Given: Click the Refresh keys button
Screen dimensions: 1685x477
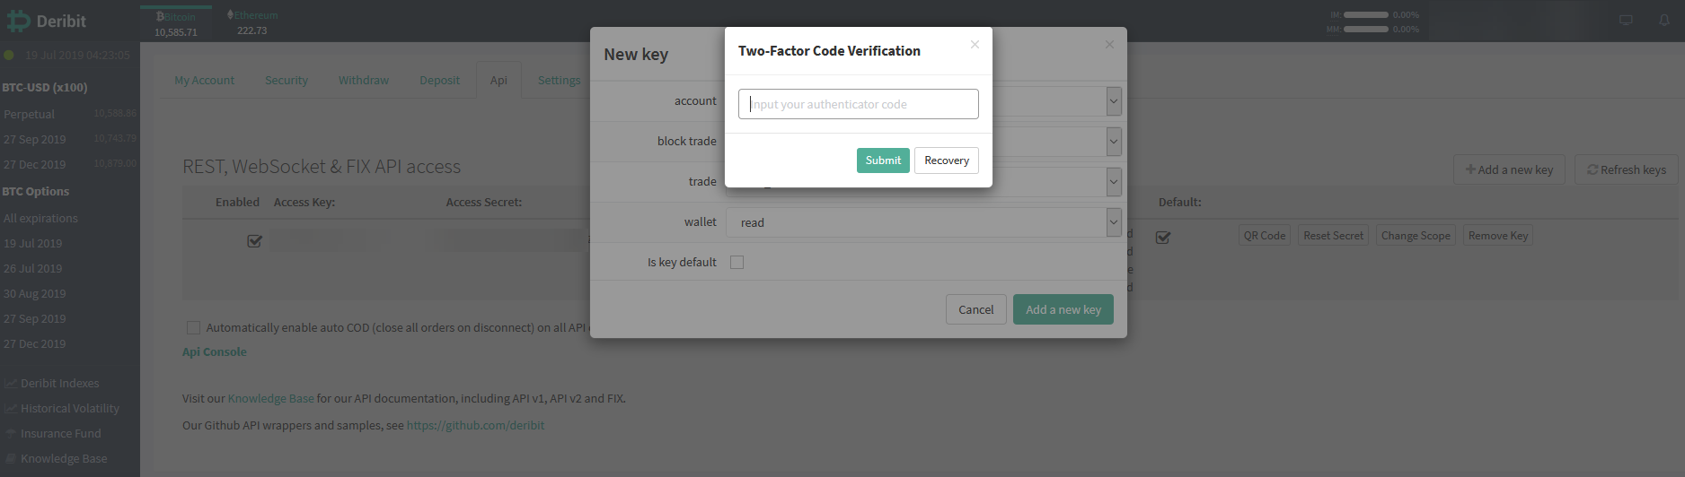Looking at the screenshot, I should 1626,169.
